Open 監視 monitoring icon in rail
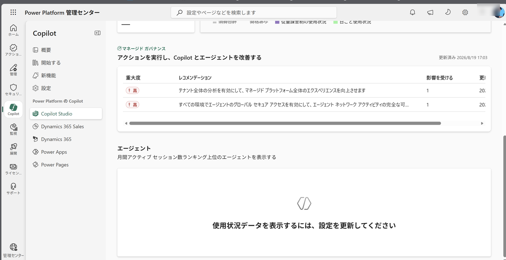The image size is (506, 260). [13, 129]
